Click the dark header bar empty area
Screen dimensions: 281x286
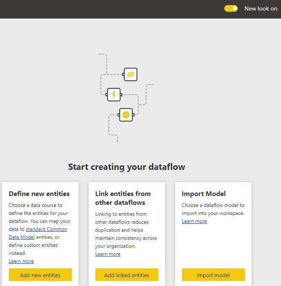click(x=109, y=9)
